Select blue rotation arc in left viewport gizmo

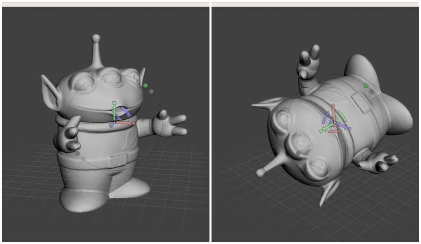click(125, 112)
